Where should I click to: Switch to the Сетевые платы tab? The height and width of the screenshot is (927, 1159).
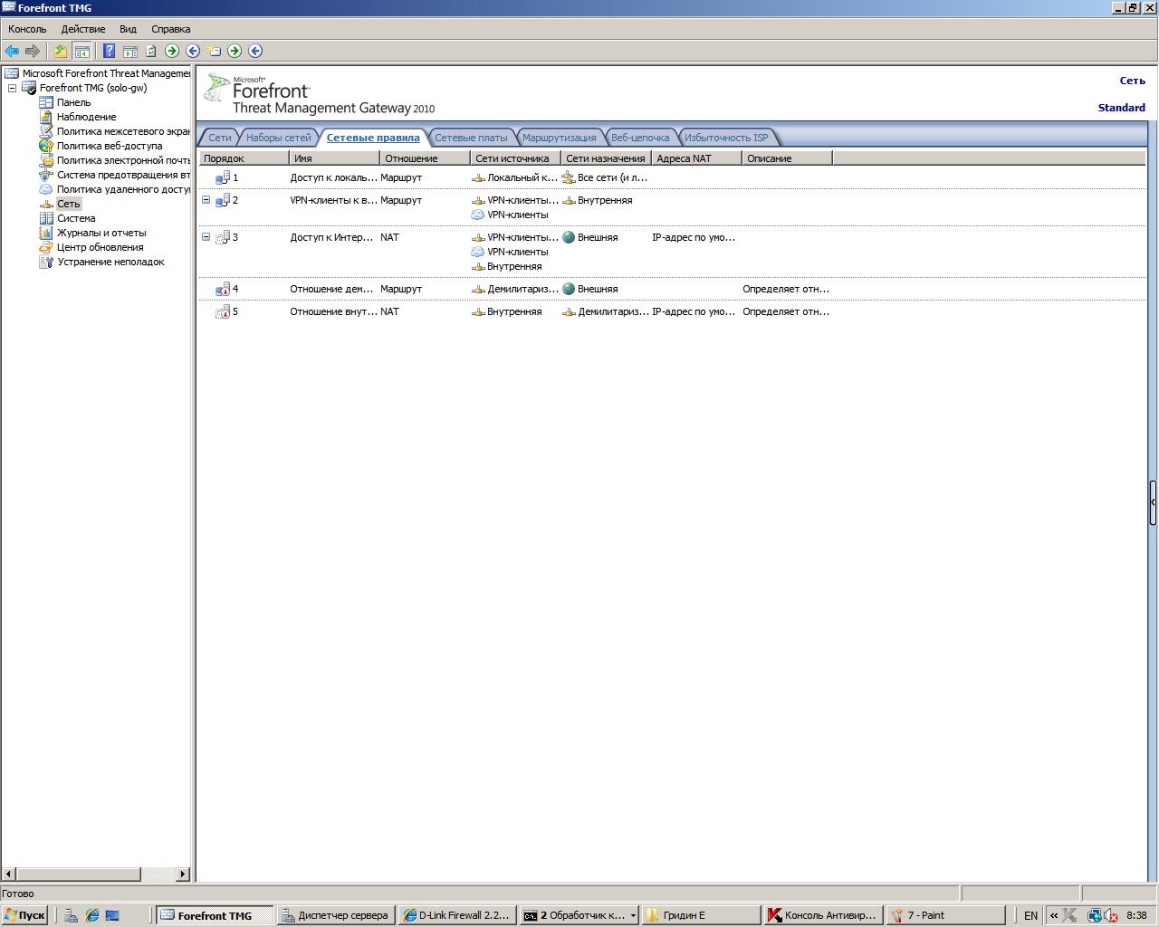471,138
